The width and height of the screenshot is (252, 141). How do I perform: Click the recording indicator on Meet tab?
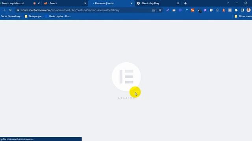click(x=34, y=3)
